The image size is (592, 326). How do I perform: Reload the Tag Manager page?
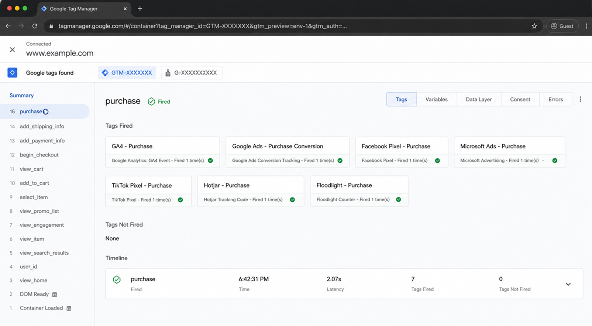(35, 26)
